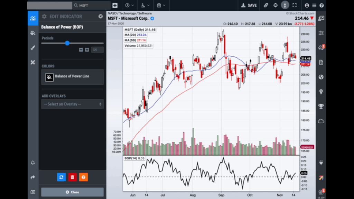
Task: Open the user account menu
Action: pos(307,5)
